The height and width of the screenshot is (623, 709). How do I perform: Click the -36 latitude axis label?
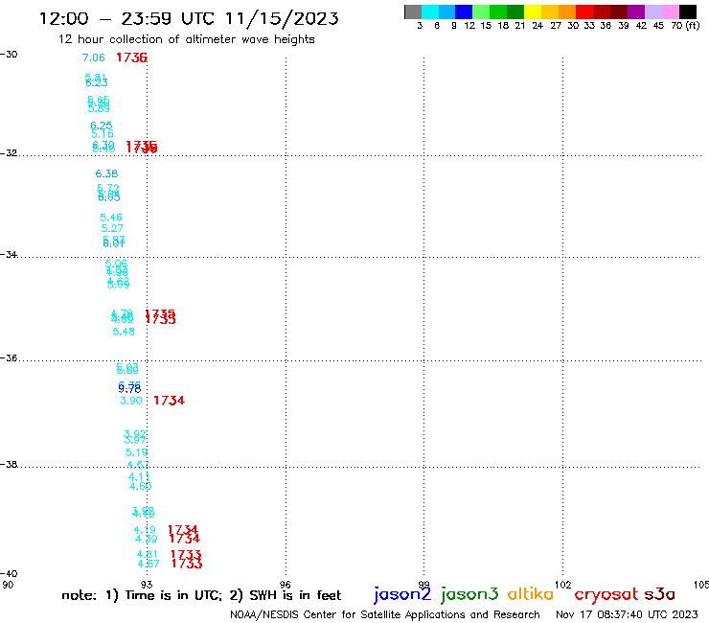9,358
